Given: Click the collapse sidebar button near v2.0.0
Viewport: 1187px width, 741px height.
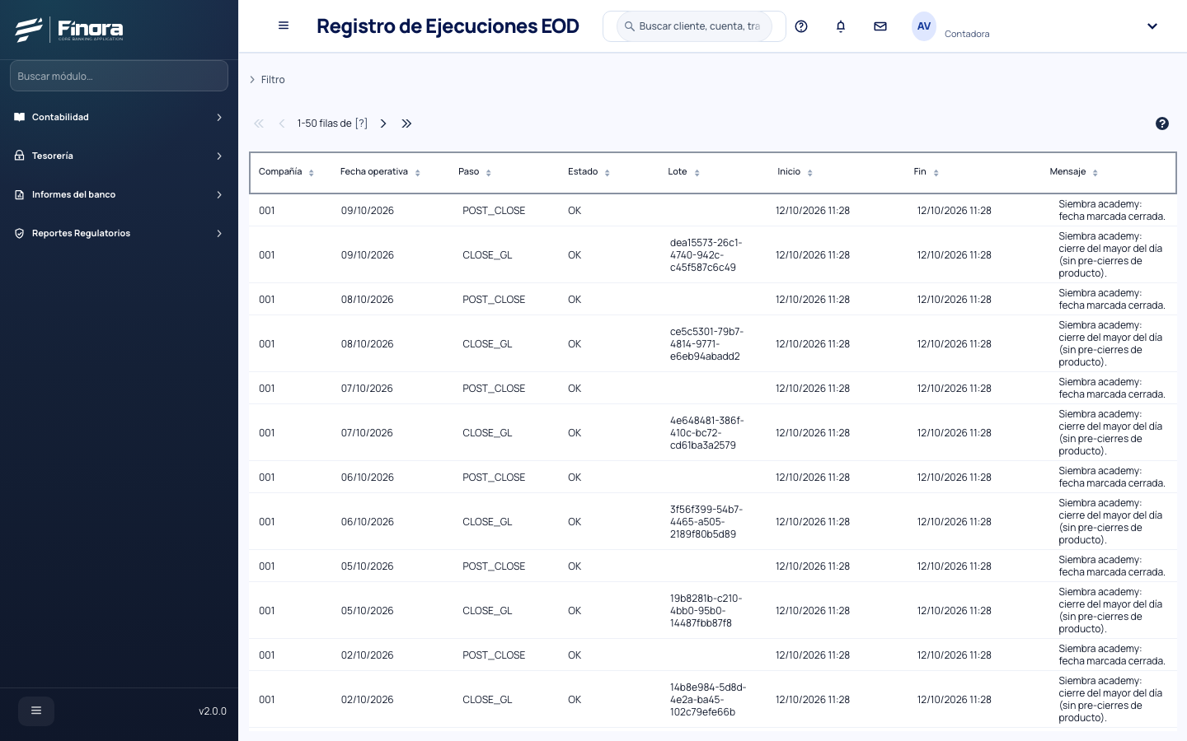Looking at the screenshot, I should coord(36,711).
